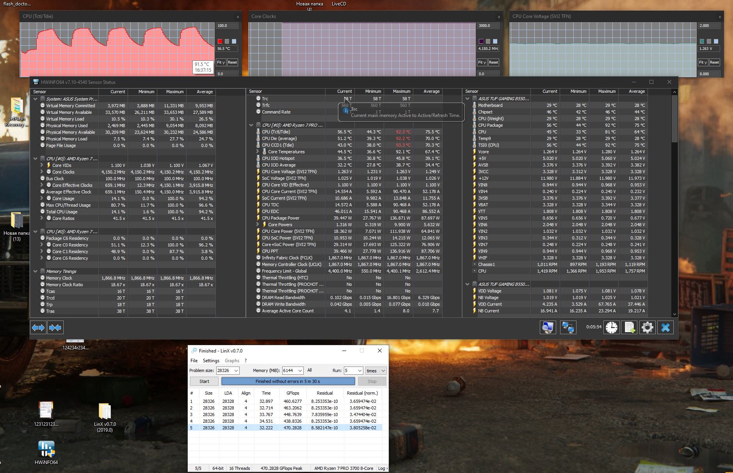Click Fit y in CPU (Tctl/Tdie) graph
The width and height of the screenshot is (733, 473).
221,62
